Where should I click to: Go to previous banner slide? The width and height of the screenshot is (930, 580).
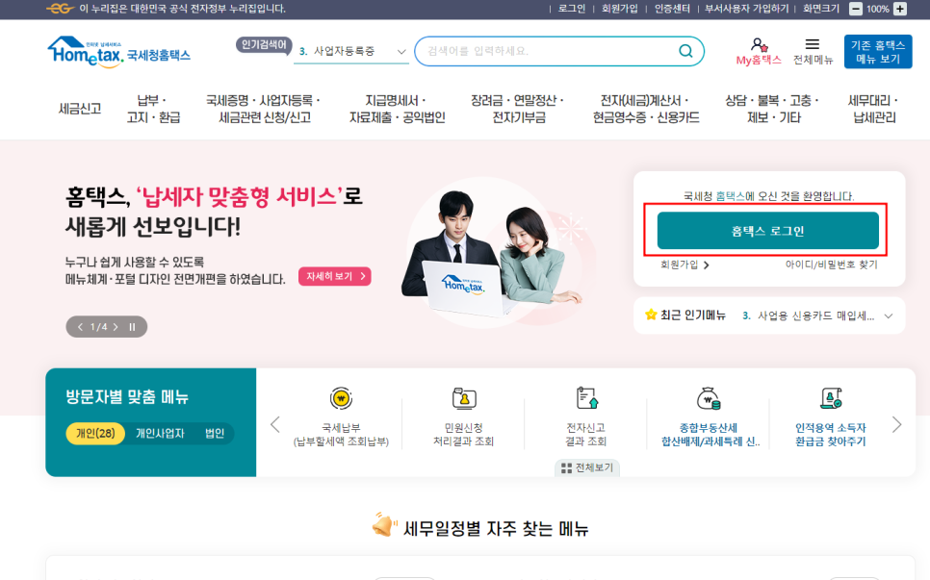coord(81,327)
